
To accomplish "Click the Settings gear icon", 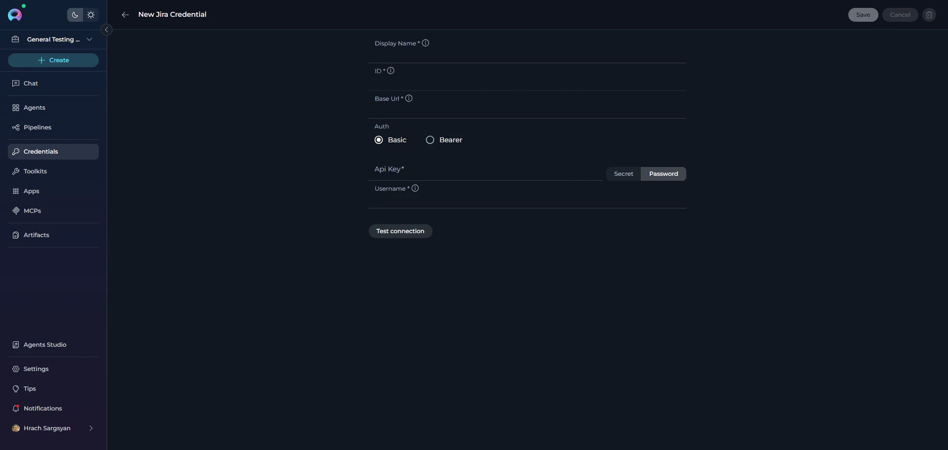I will [16, 369].
